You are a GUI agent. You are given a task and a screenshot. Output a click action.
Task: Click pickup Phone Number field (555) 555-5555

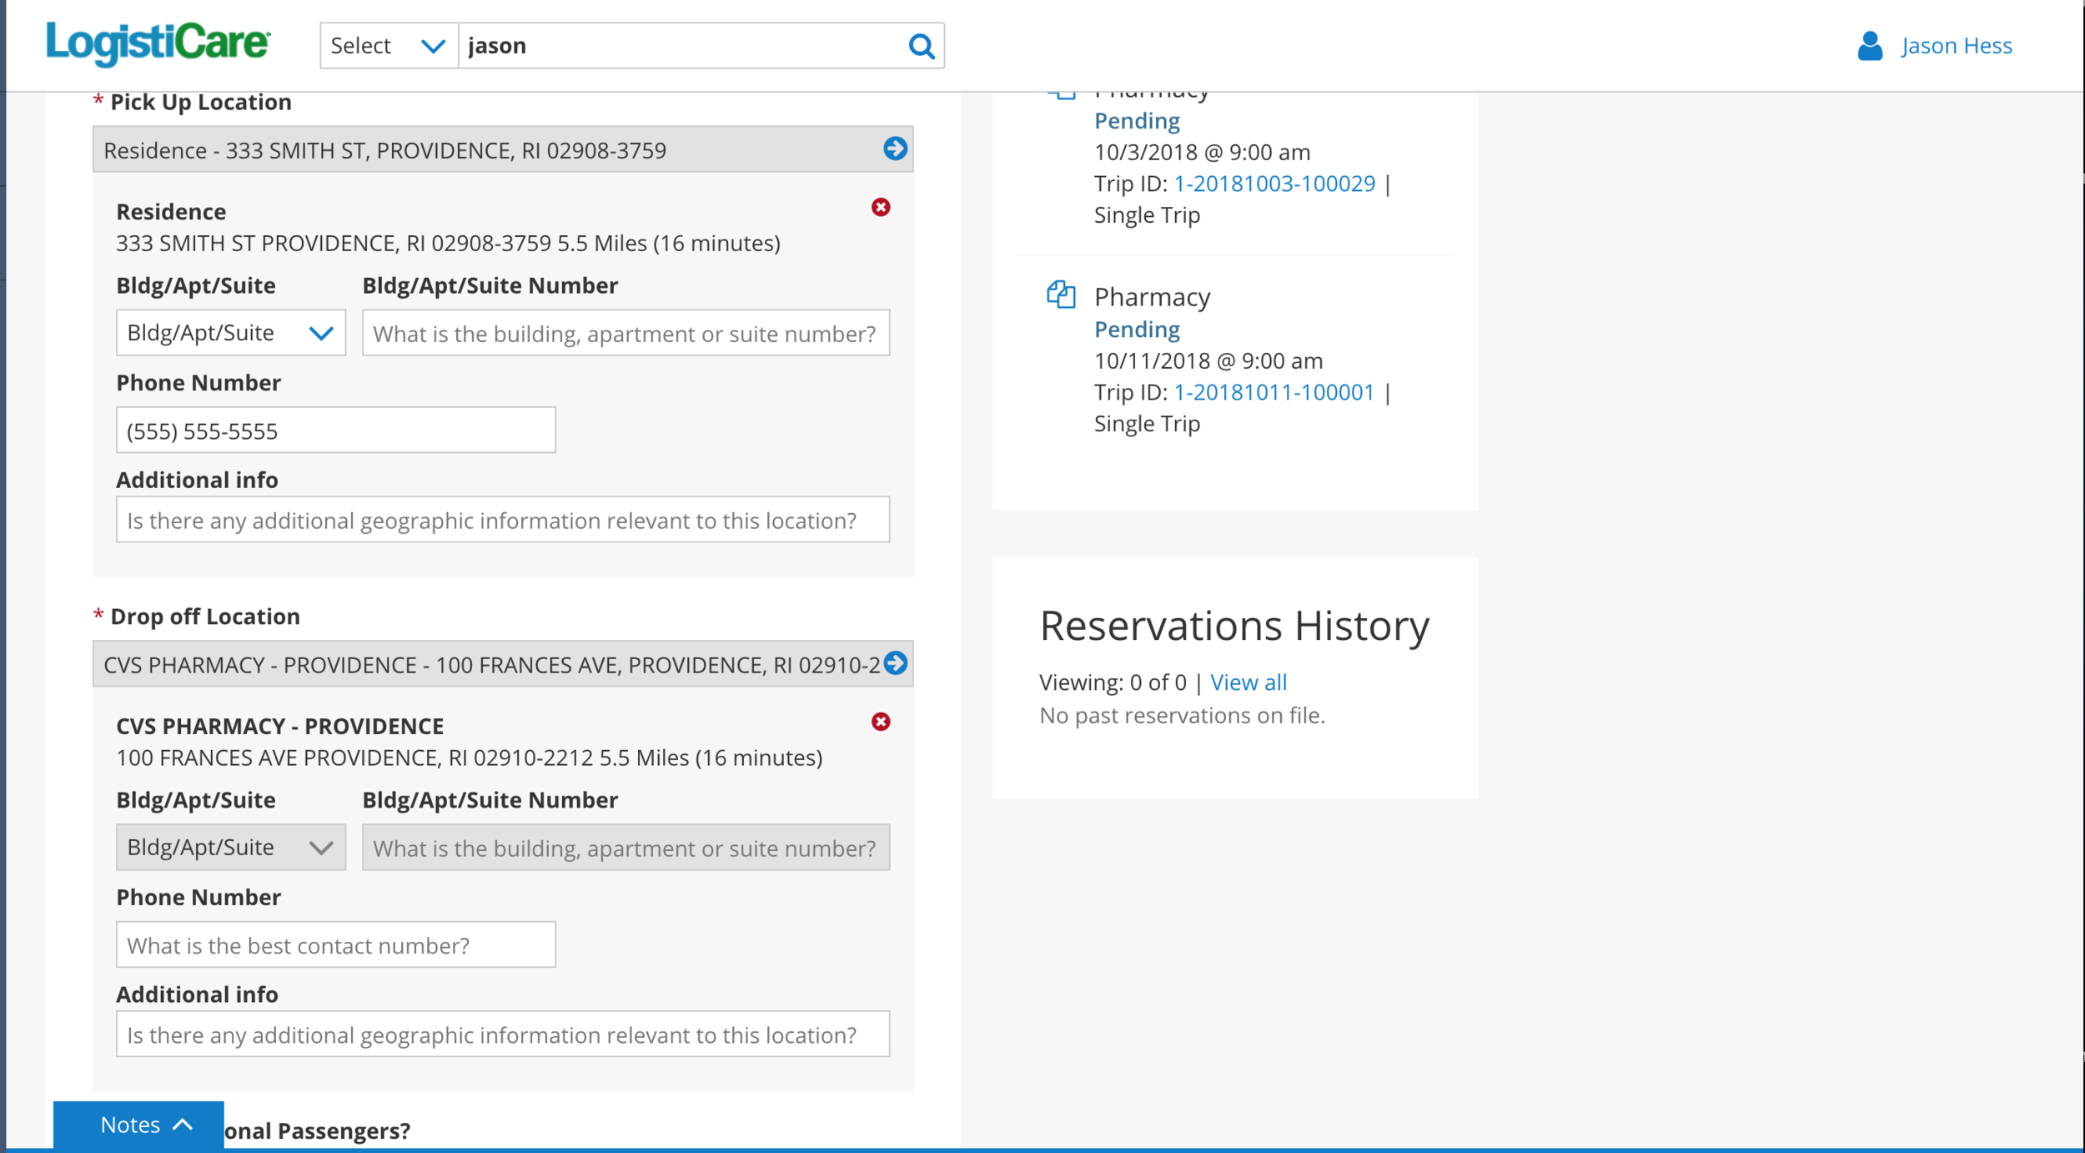[x=336, y=430]
